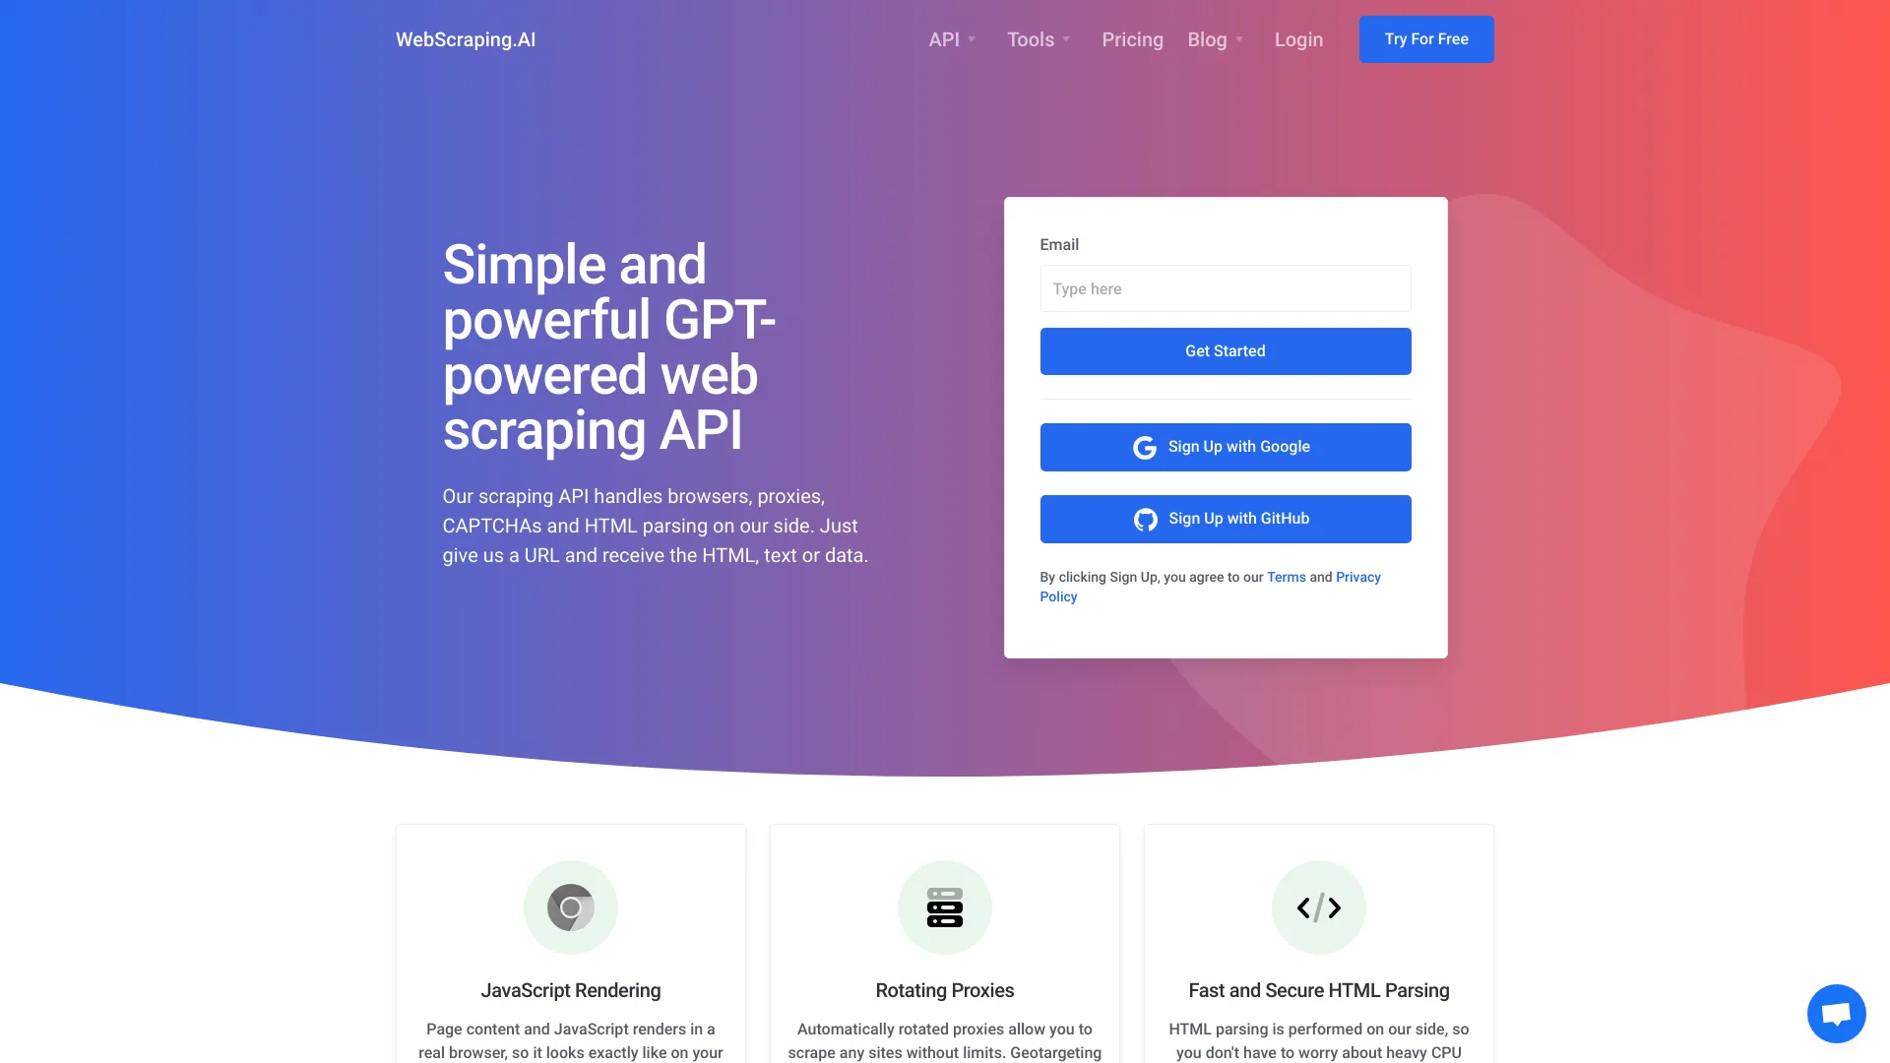Screen dimensions: 1890x1063
Task: Expand the Tools navigation dropdown
Action: 1039,39
